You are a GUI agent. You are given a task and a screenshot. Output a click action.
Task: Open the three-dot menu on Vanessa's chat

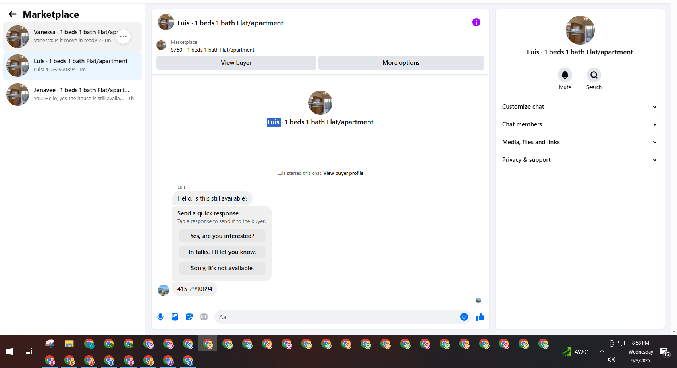123,37
